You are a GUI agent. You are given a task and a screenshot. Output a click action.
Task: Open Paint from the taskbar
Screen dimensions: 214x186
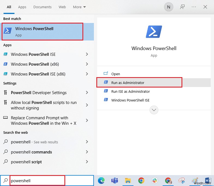pyautogui.click(x=195, y=181)
